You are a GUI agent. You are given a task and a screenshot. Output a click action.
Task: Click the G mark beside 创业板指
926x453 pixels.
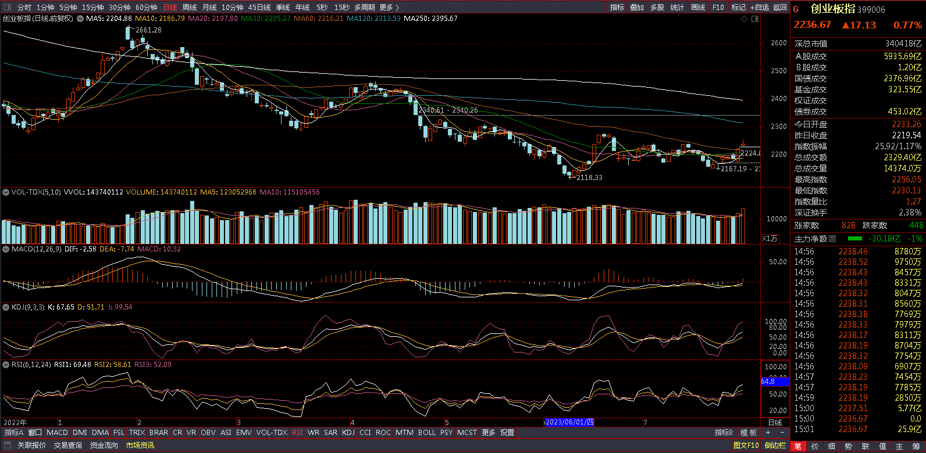pyautogui.click(x=796, y=9)
